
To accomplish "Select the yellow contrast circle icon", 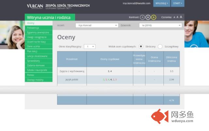I will click(x=154, y=17).
